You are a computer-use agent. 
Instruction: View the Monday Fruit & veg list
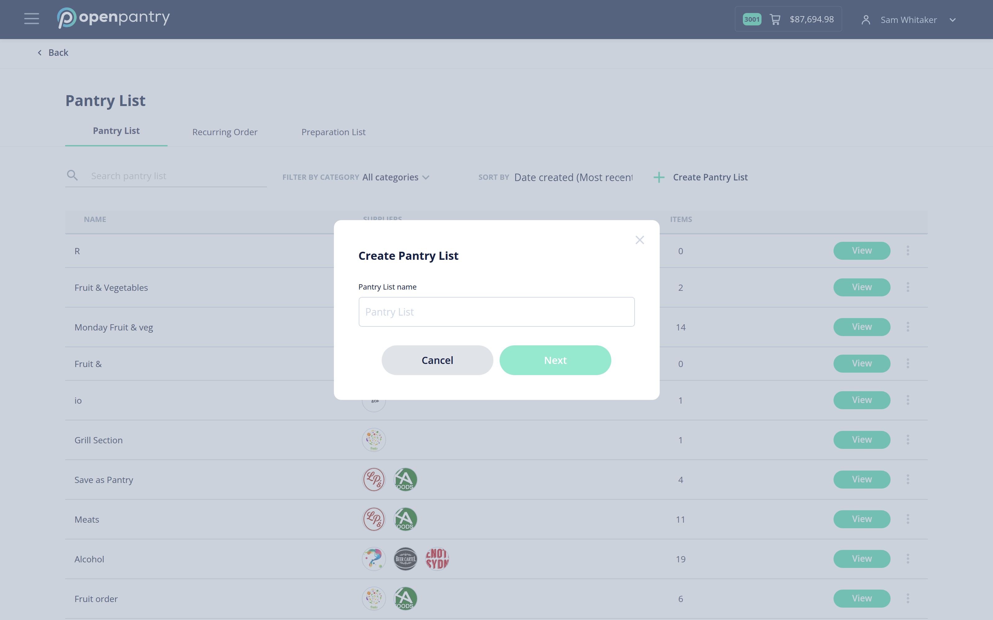coord(862,327)
